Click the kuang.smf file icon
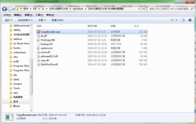Viewport: 196px width, 124px height. tap(39, 44)
